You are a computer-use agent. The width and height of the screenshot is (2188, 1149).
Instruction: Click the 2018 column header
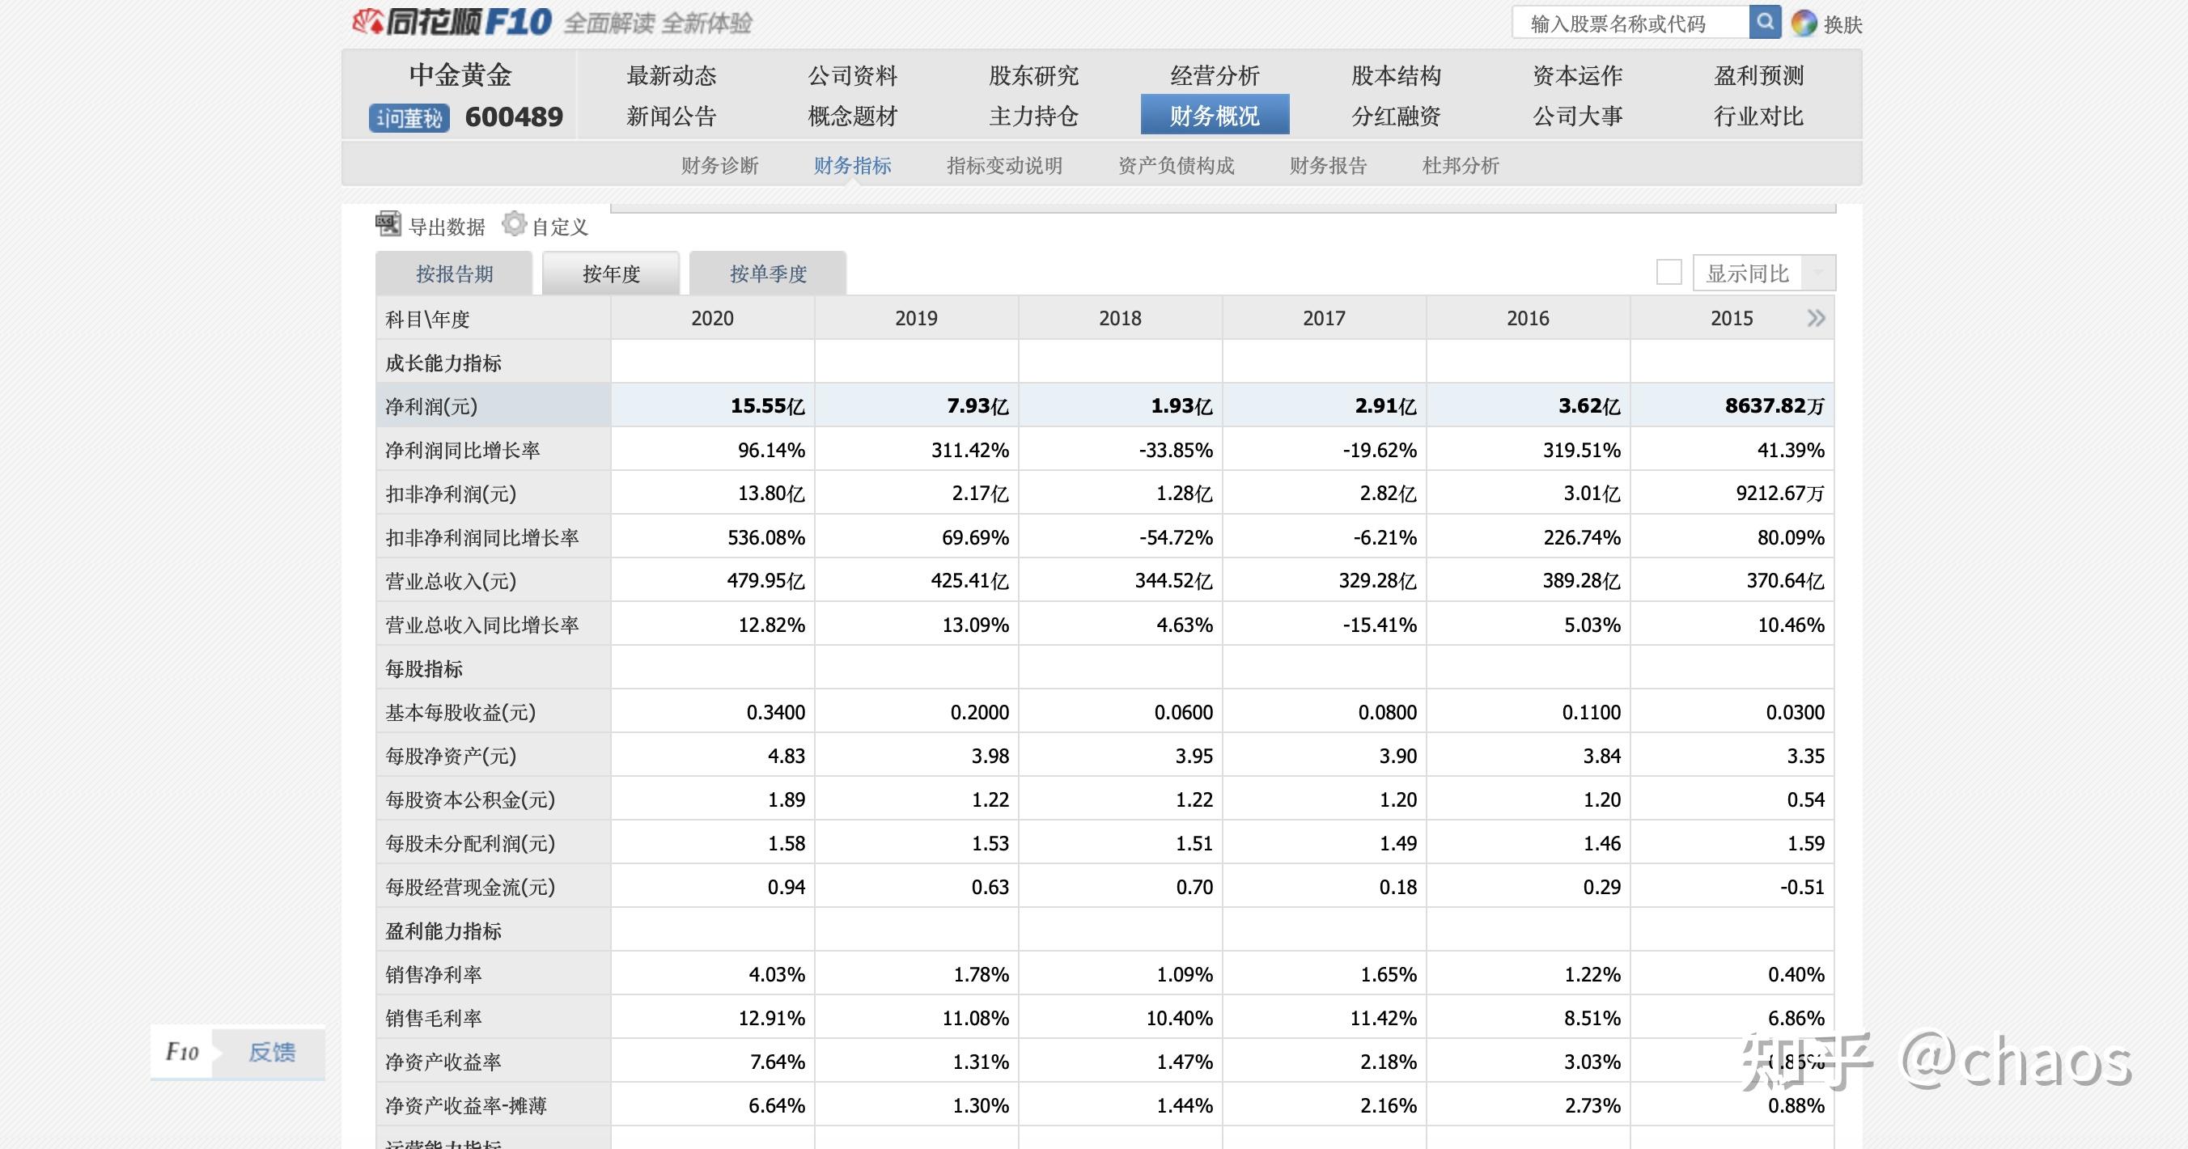click(x=1119, y=319)
